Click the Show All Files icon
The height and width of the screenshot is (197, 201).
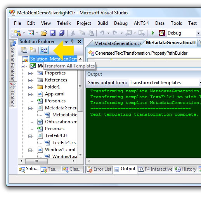(x=33, y=50)
